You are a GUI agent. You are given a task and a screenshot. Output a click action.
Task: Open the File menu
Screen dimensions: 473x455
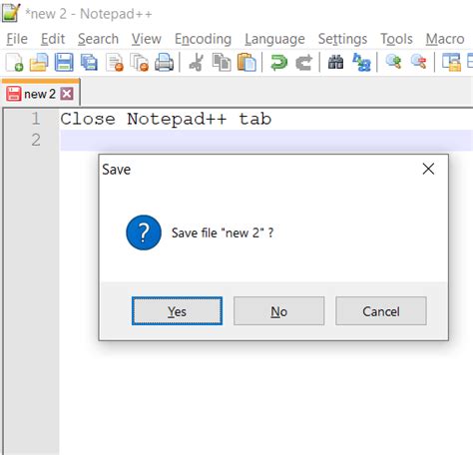click(x=17, y=39)
